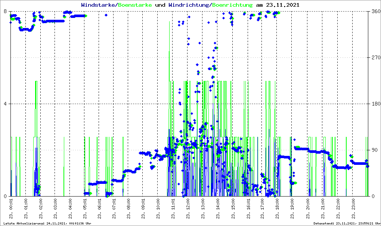Click the right axis label '180'
Image resolution: width=381 pixels, height=226 pixels.
coord(376,104)
